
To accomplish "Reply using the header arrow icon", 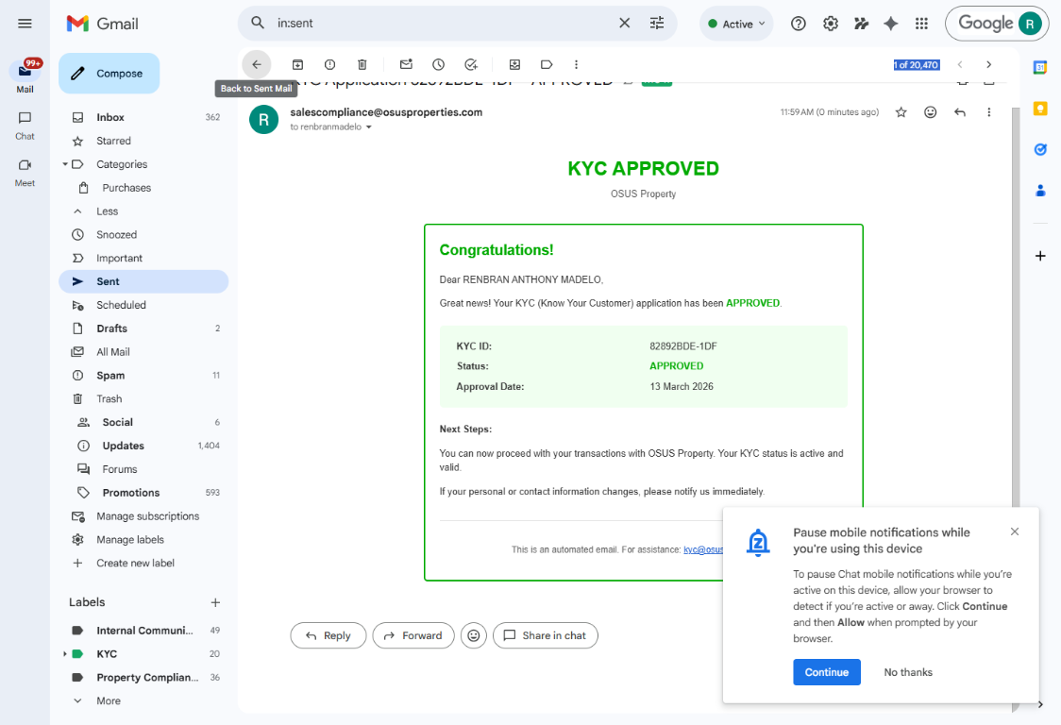I will click(959, 112).
